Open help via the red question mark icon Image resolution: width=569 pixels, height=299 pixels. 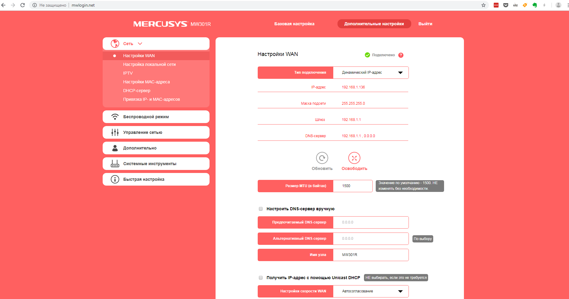pyautogui.click(x=401, y=55)
